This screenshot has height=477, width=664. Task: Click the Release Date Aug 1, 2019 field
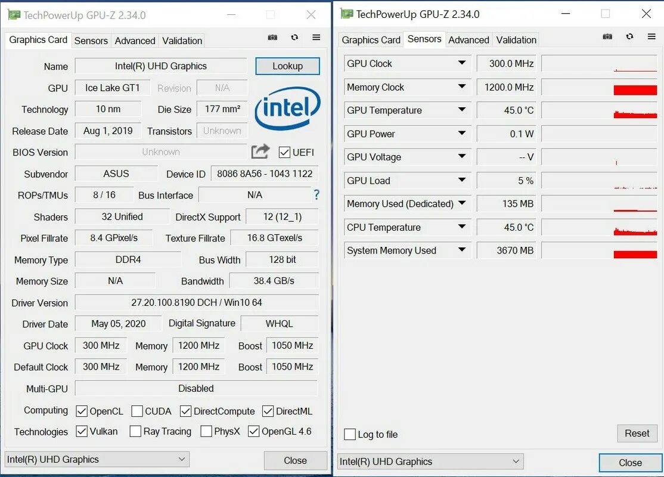[x=108, y=131]
